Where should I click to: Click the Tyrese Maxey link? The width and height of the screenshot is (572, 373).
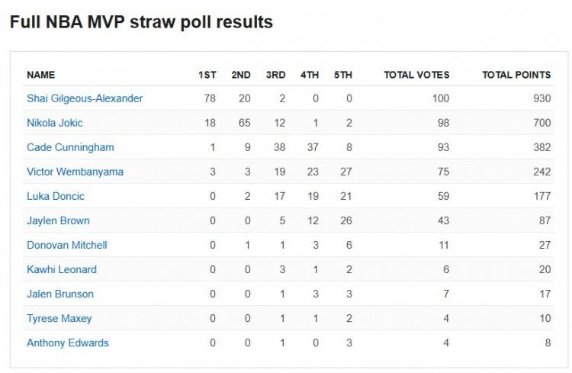59,318
